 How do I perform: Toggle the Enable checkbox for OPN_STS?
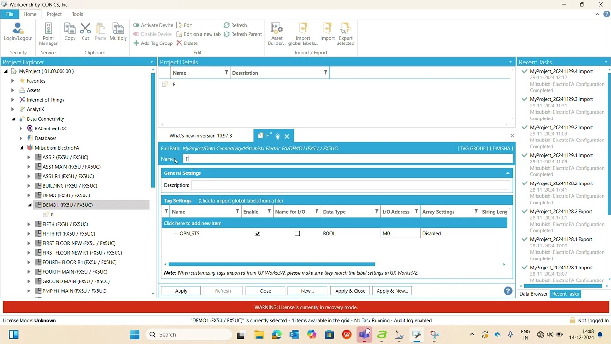[x=258, y=234]
